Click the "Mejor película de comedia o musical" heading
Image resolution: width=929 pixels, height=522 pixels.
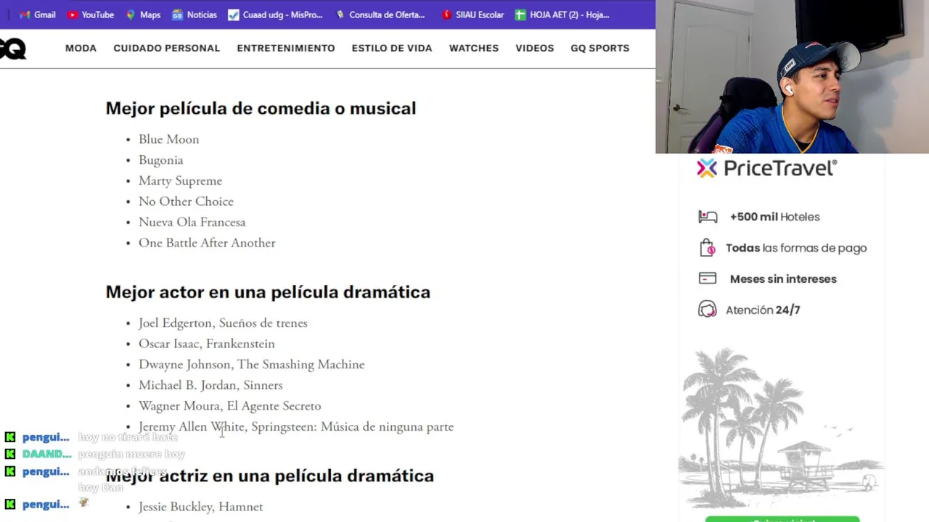[261, 109]
